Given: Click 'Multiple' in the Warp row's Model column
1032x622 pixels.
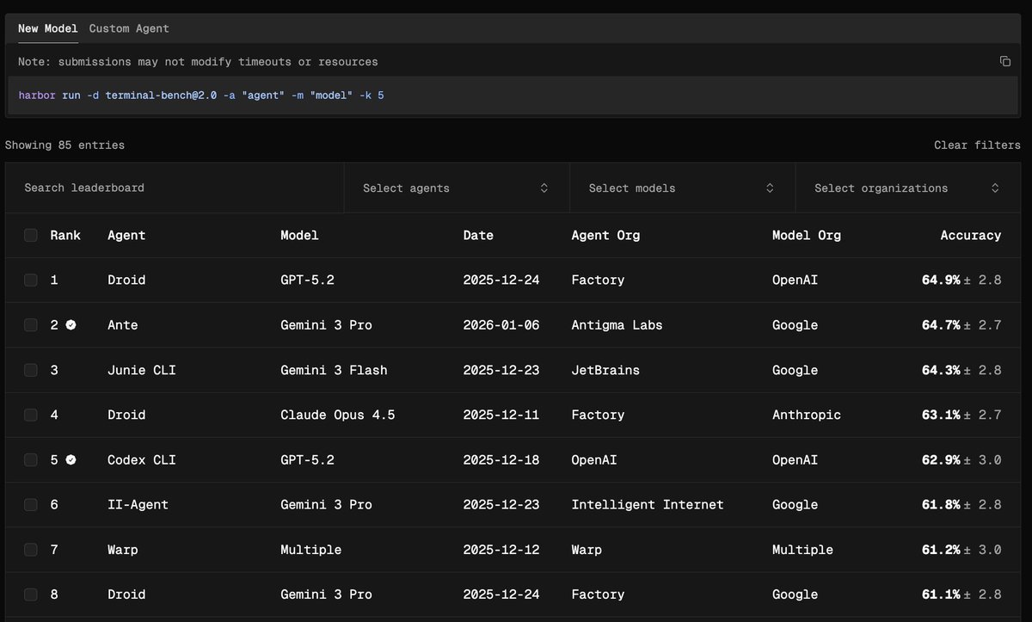Looking at the screenshot, I should (311, 549).
